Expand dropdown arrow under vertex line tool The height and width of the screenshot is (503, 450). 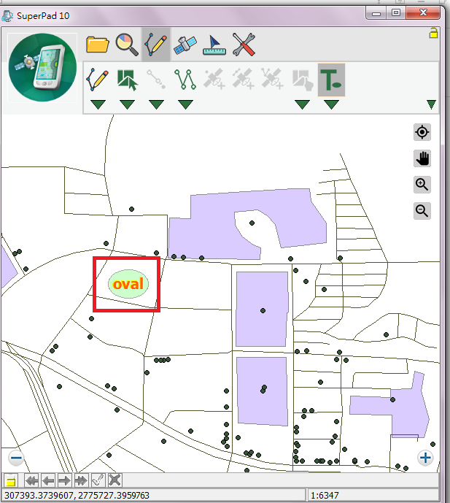(156, 104)
